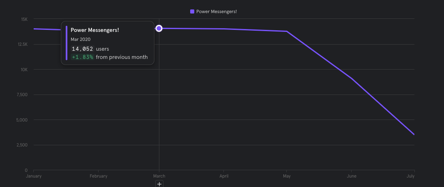Click the purple Power Messengers legend square
The width and height of the screenshot is (444, 187).
pyautogui.click(x=192, y=11)
